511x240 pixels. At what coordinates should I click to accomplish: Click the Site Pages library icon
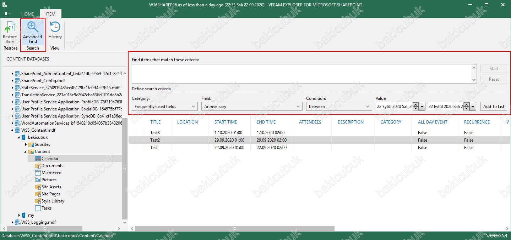click(x=38, y=194)
